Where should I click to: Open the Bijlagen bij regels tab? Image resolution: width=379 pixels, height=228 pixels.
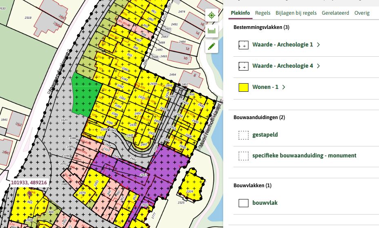click(296, 13)
